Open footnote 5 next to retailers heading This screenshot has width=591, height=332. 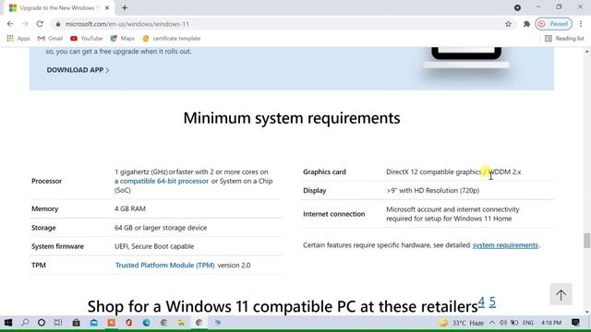pos(492,302)
